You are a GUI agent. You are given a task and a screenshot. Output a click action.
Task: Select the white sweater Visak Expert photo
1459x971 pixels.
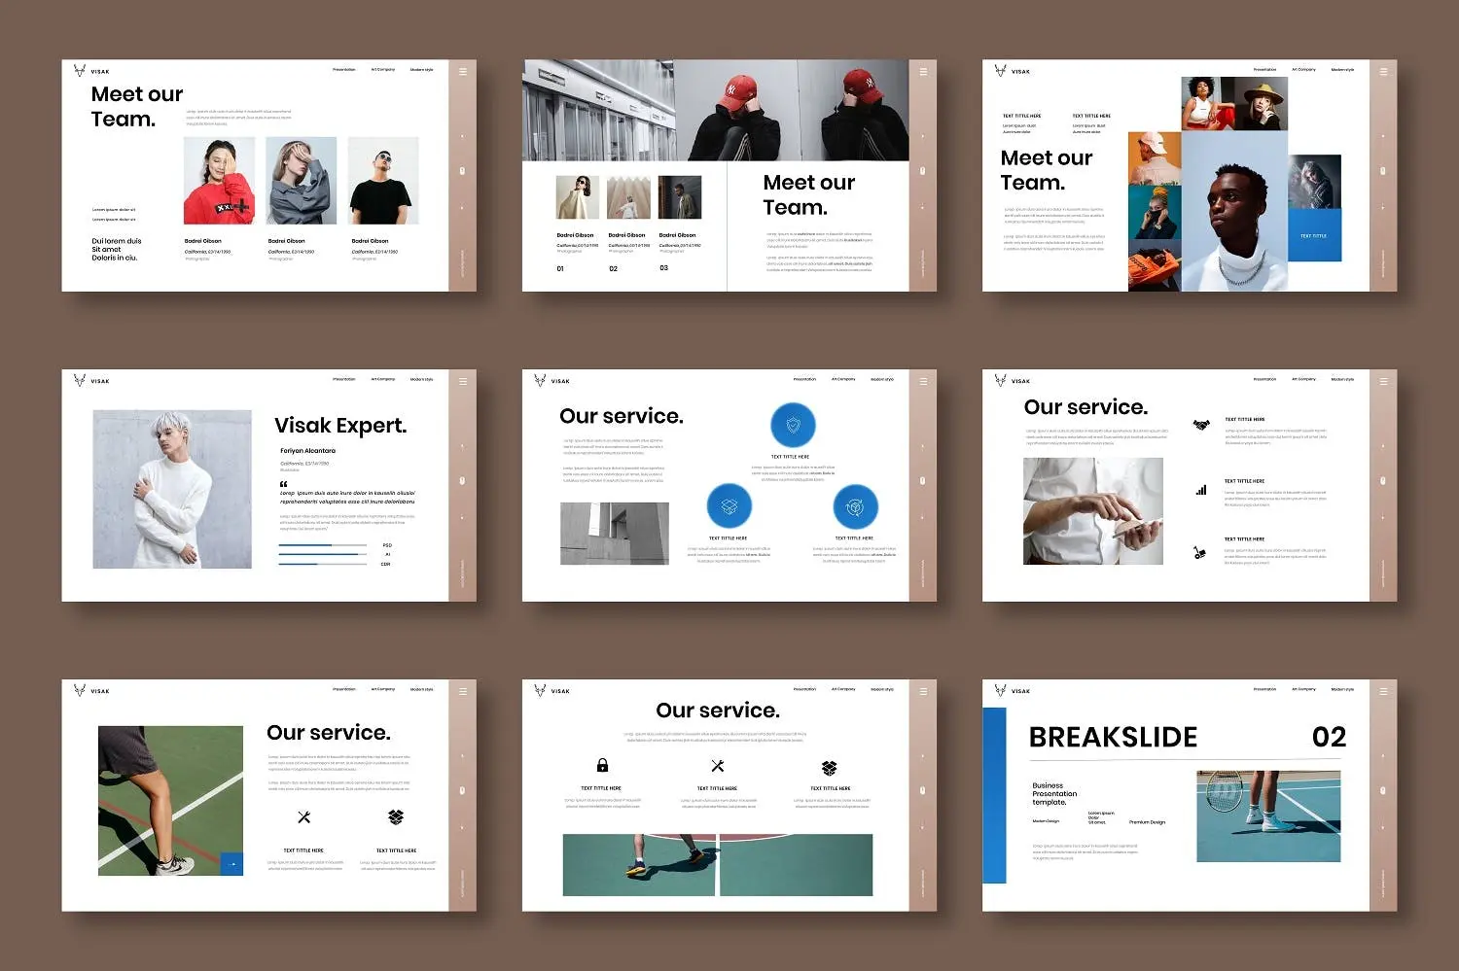[172, 489]
